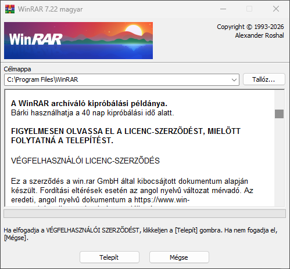Click the Célmappa field label
290x269 pixels.
(17, 69)
